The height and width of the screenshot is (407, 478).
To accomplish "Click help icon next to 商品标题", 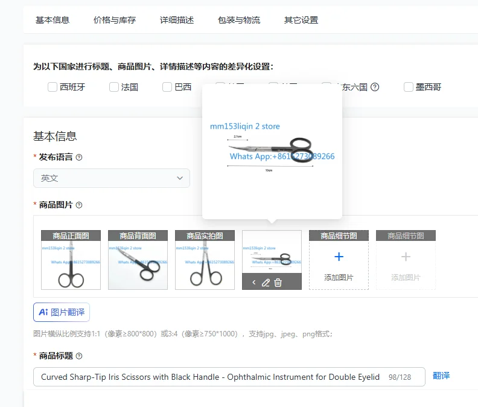I will click(x=79, y=356).
